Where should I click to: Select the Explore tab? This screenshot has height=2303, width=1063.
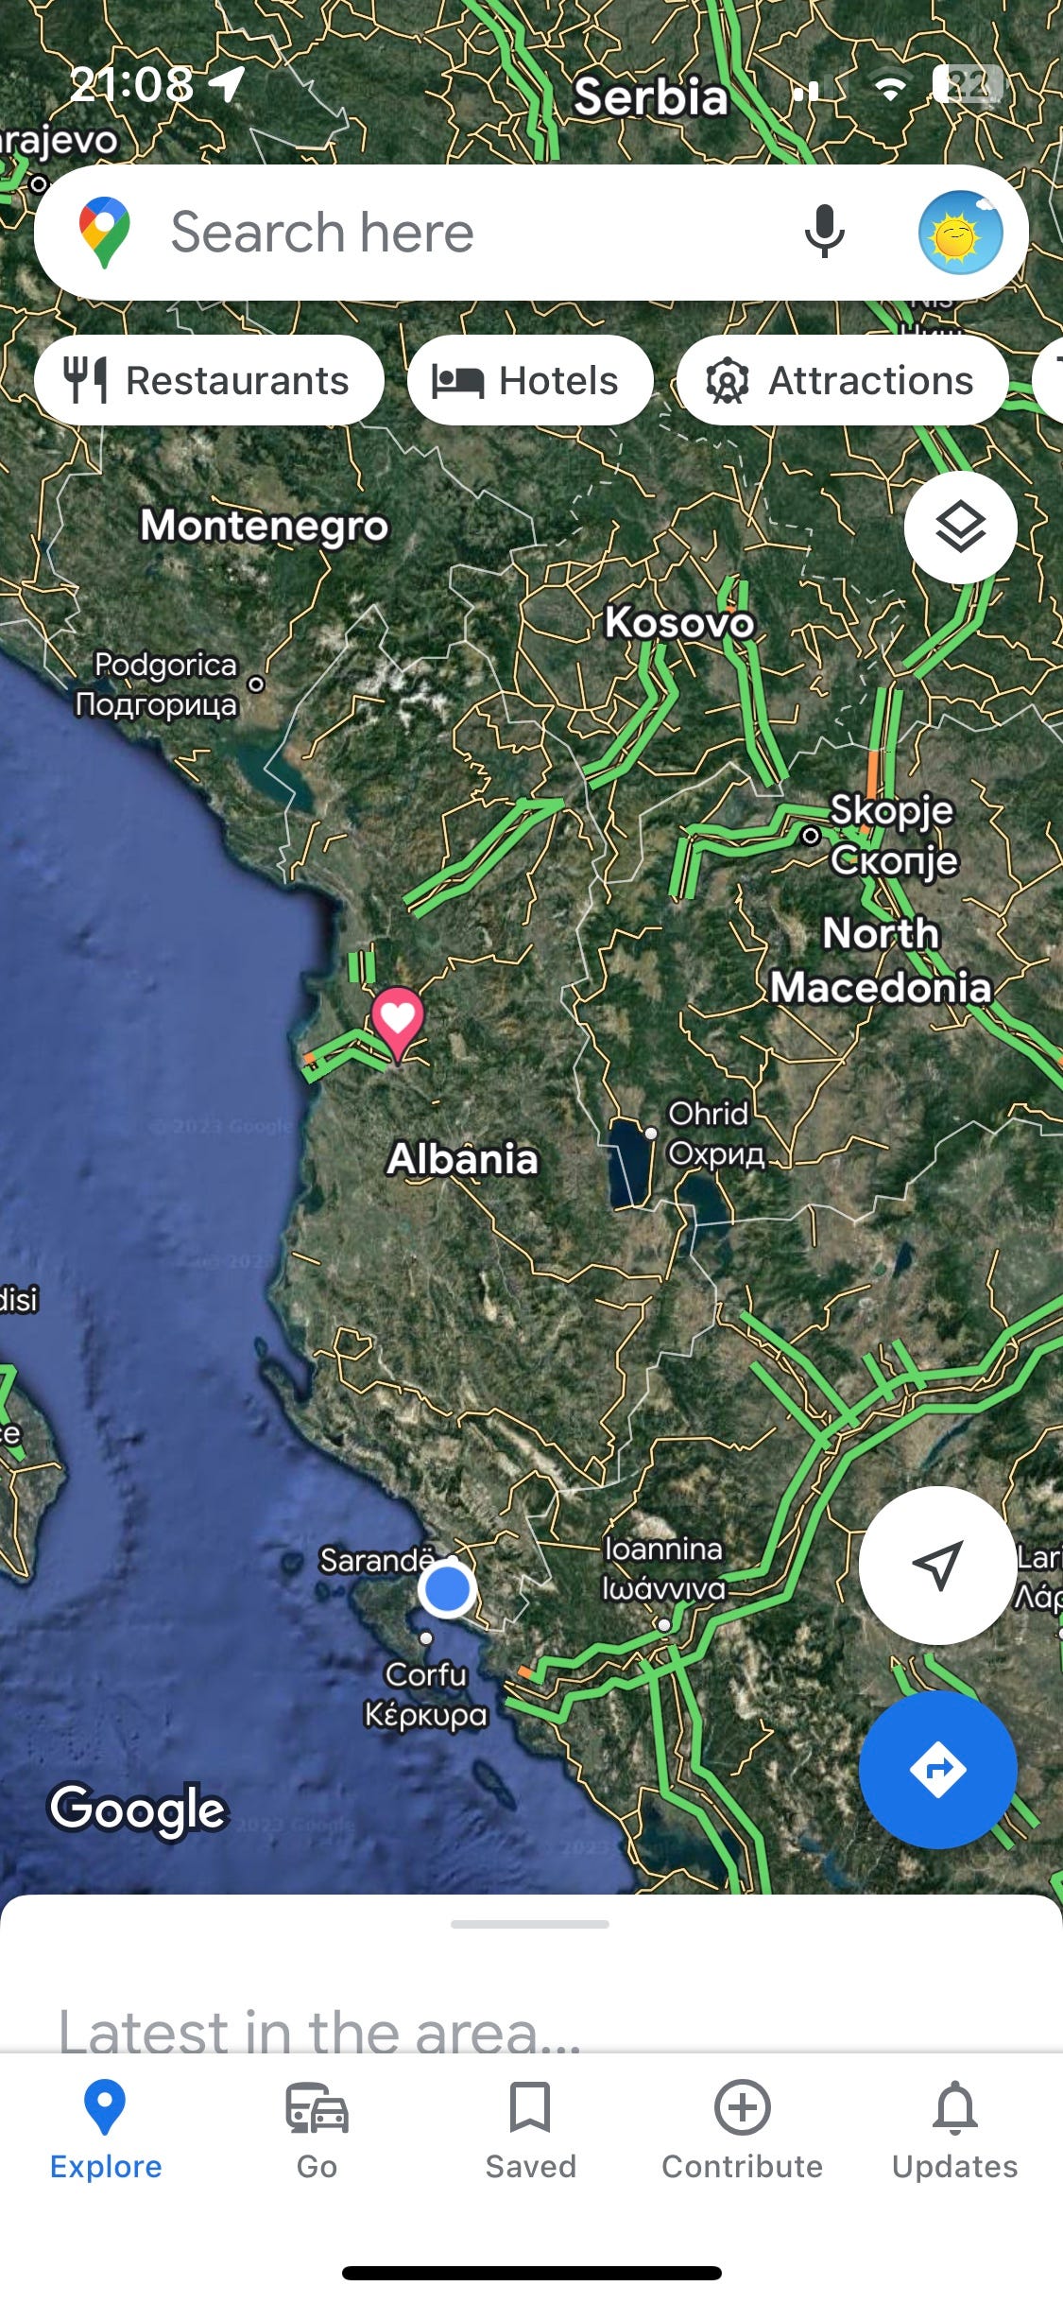pos(105,2131)
